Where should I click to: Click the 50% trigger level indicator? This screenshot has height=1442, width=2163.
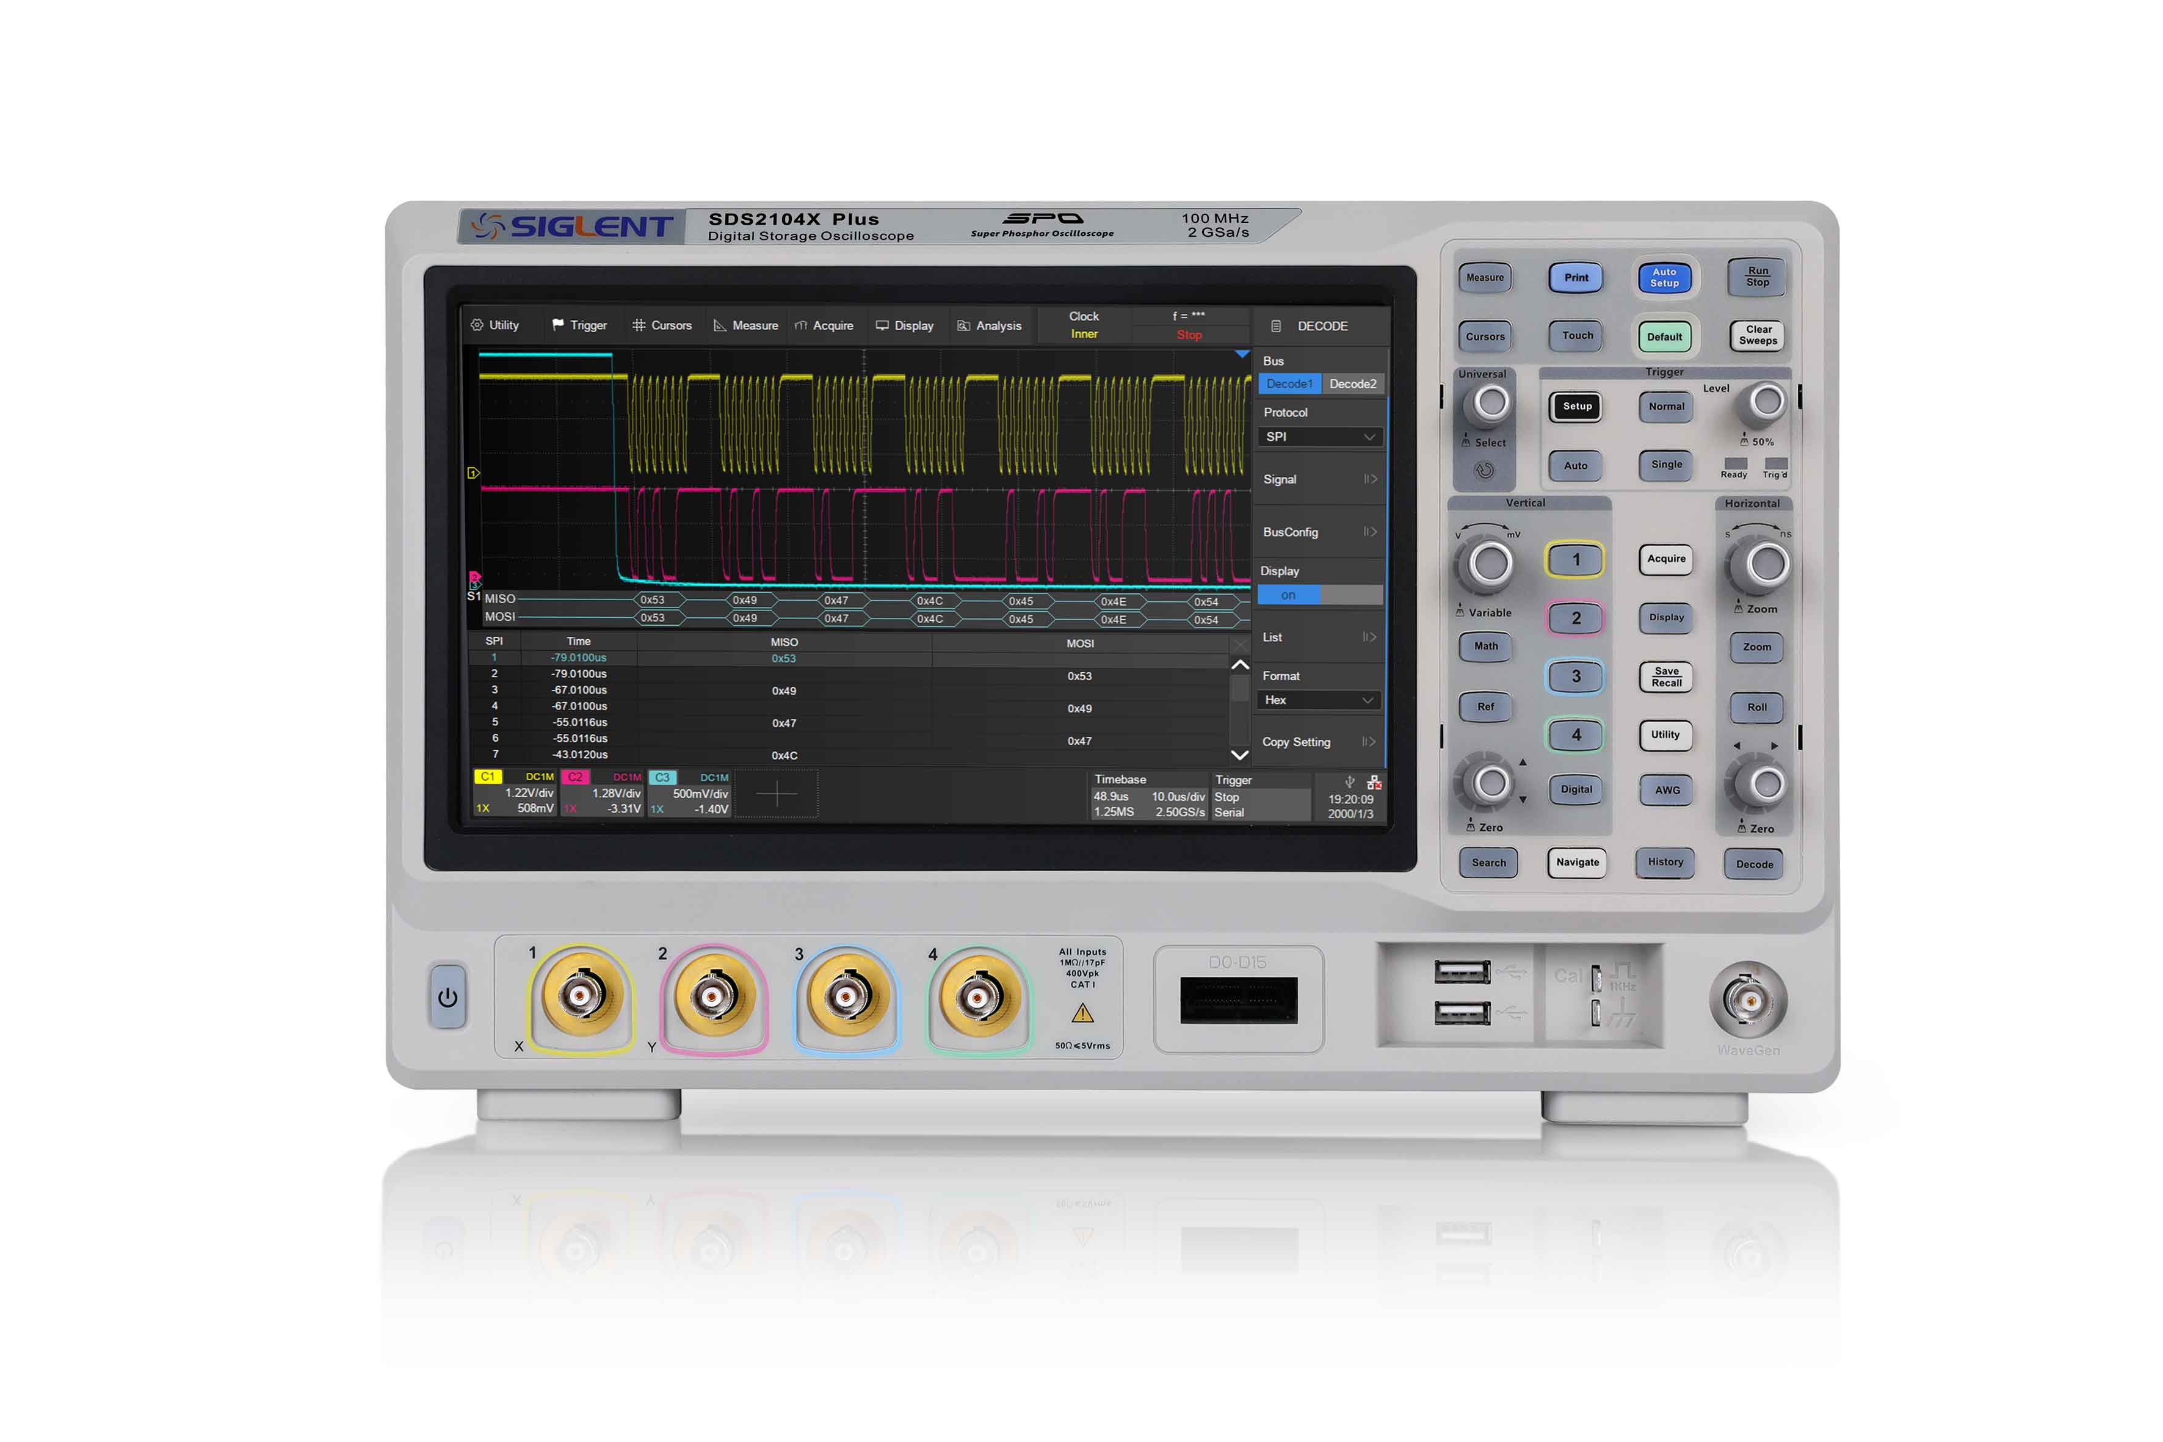(1756, 441)
